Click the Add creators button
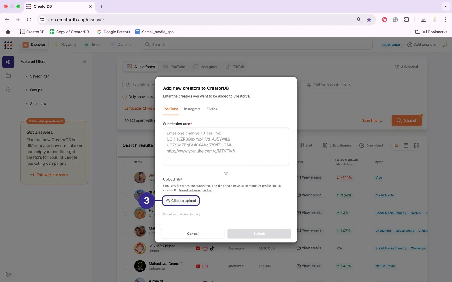The height and width of the screenshot is (282, 452). point(422,45)
